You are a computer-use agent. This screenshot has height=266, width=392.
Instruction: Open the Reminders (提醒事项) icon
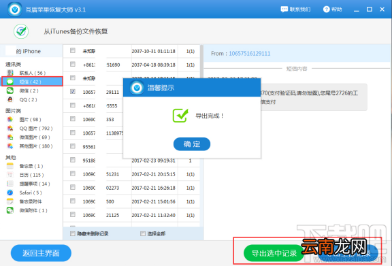(10, 184)
